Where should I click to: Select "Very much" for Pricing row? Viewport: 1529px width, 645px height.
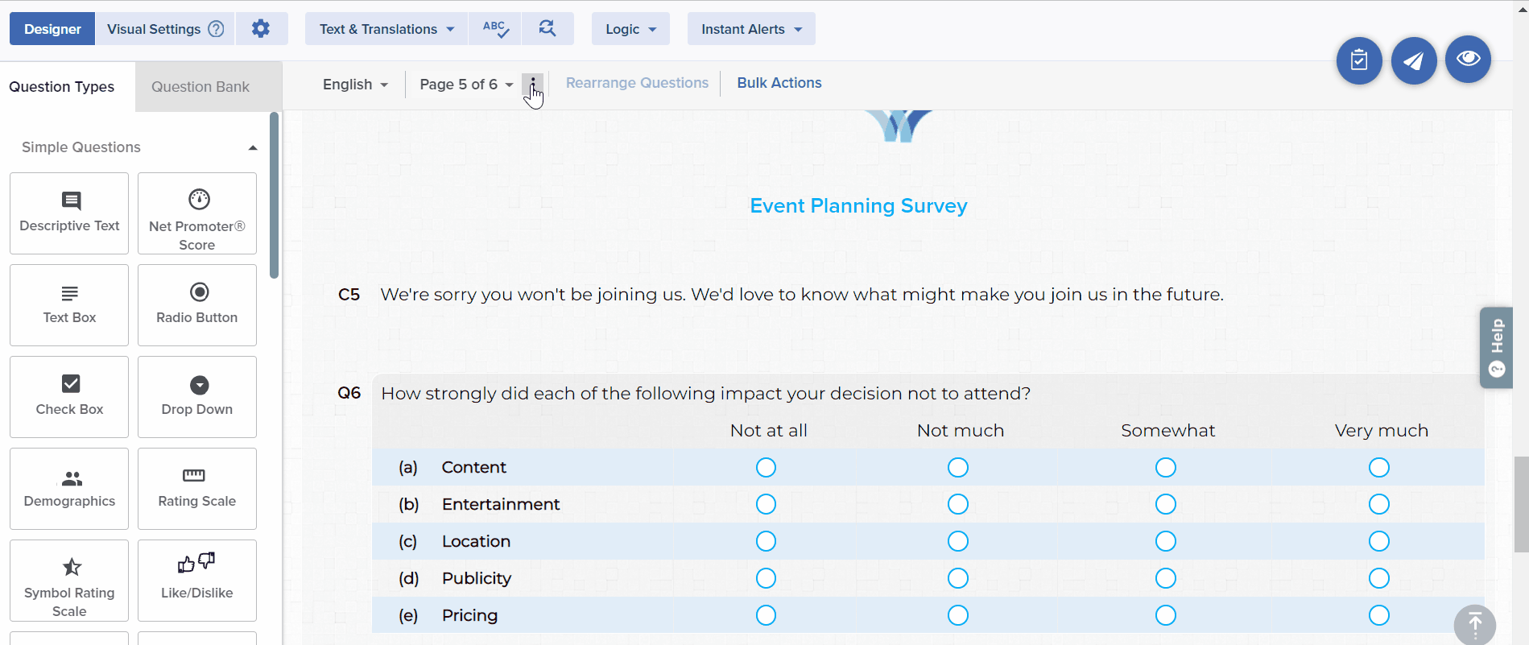[1378, 616]
